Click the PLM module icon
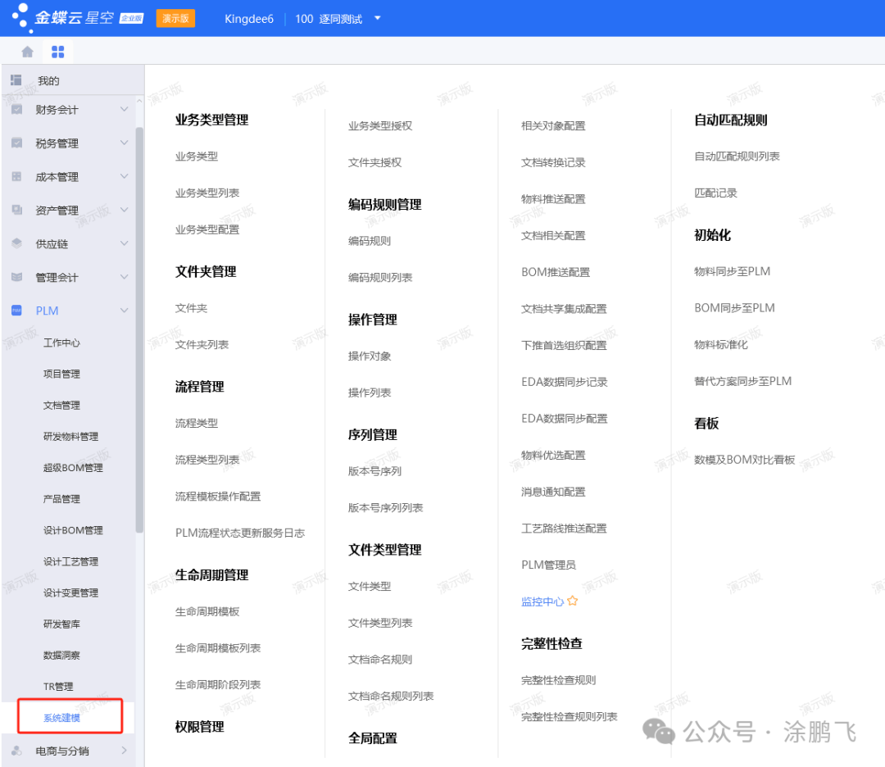The width and height of the screenshot is (885, 767). click(17, 311)
